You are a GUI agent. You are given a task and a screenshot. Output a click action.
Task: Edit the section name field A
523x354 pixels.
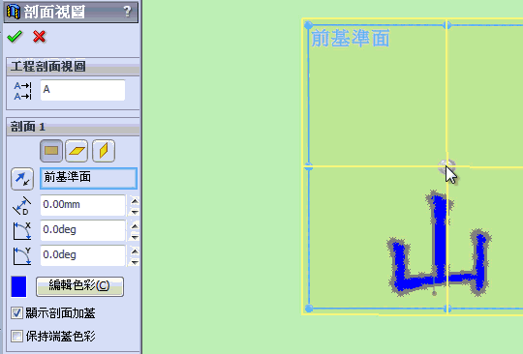(x=82, y=90)
